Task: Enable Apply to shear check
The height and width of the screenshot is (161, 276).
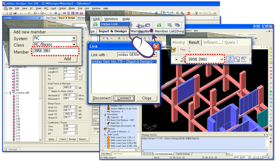Action: [x=49, y=91]
